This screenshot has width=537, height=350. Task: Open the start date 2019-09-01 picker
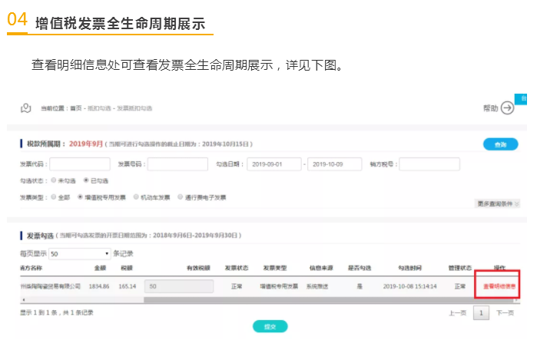coord(274,163)
